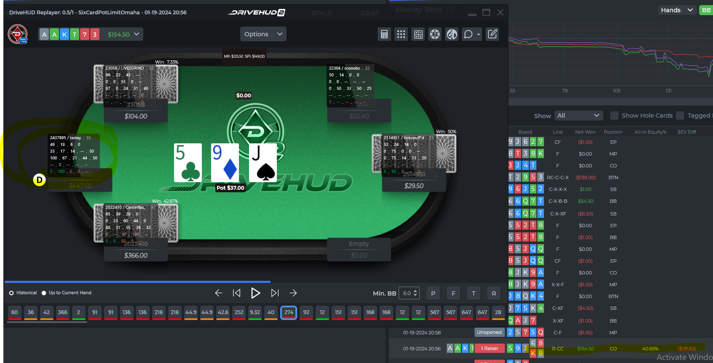Screen dimensions: 713x363
Task: Click the blue replay progress bar
Action: click(x=137, y=282)
